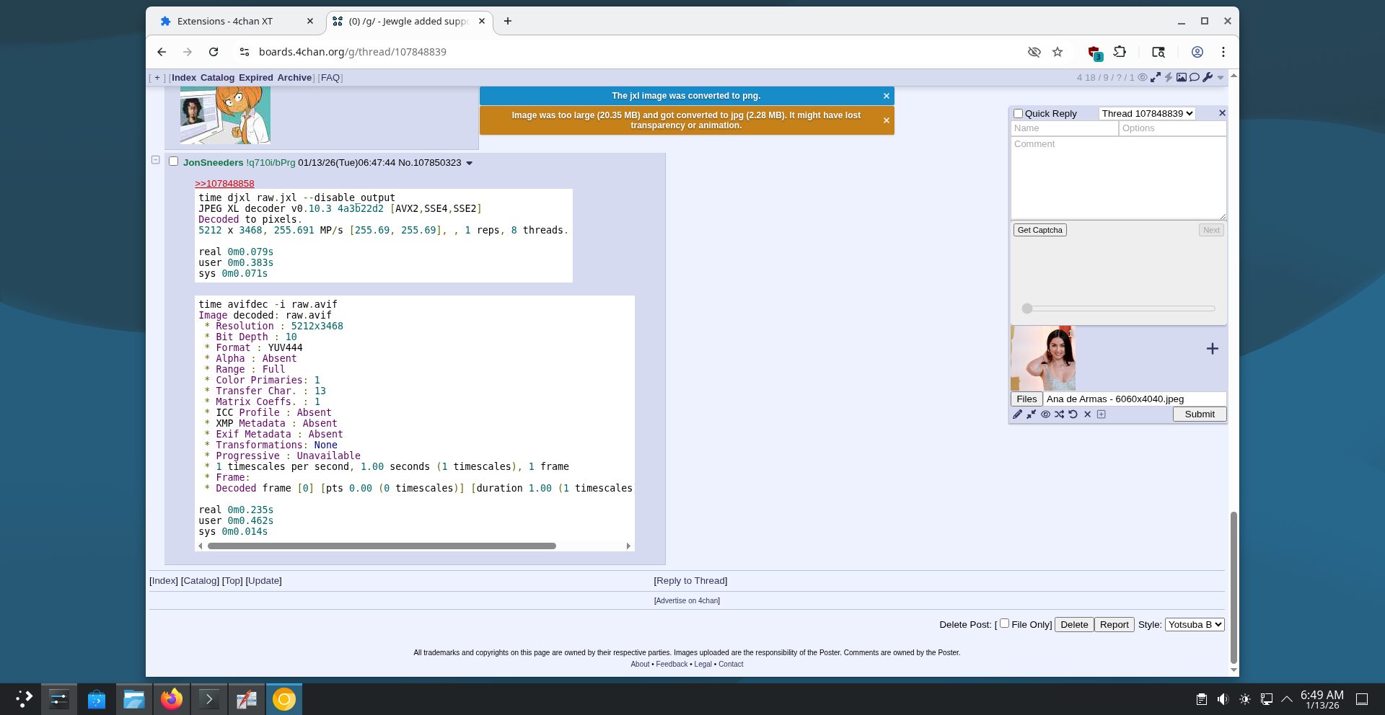Viewport: 1385px width, 715px height.
Task: Click the expand all images arrows icon
Action: [1156, 77]
